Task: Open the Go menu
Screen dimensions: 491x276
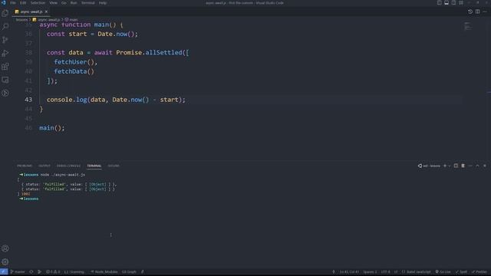Action: (x=64, y=3)
